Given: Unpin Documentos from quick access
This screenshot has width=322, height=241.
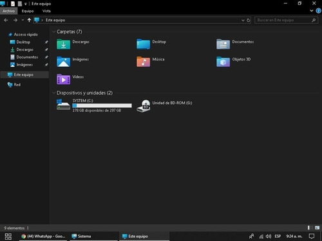Looking at the screenshot, I should 46,57.
